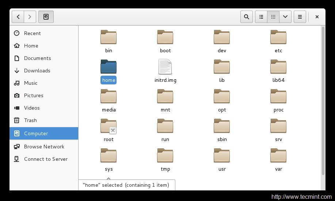Click the Computer location button in toolbar
This screenshot has height=201, width=335.
pyautogui.click(x=46, y=17)
